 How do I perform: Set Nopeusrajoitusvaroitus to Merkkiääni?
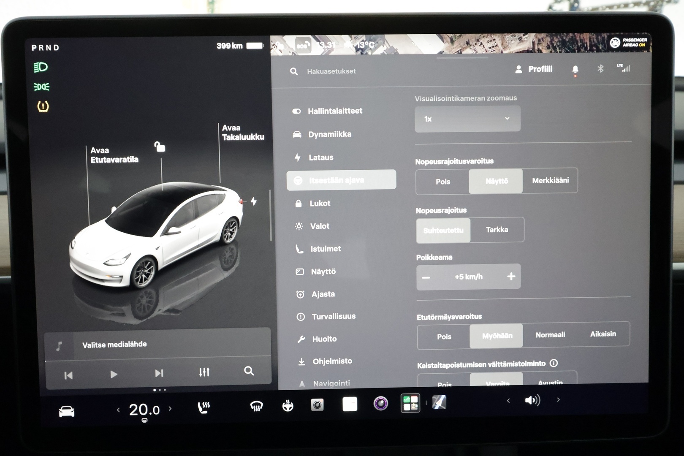[550, 180]
